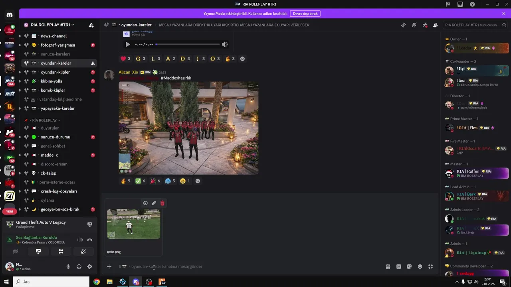Open the group photo image in chat

point(188,128)
